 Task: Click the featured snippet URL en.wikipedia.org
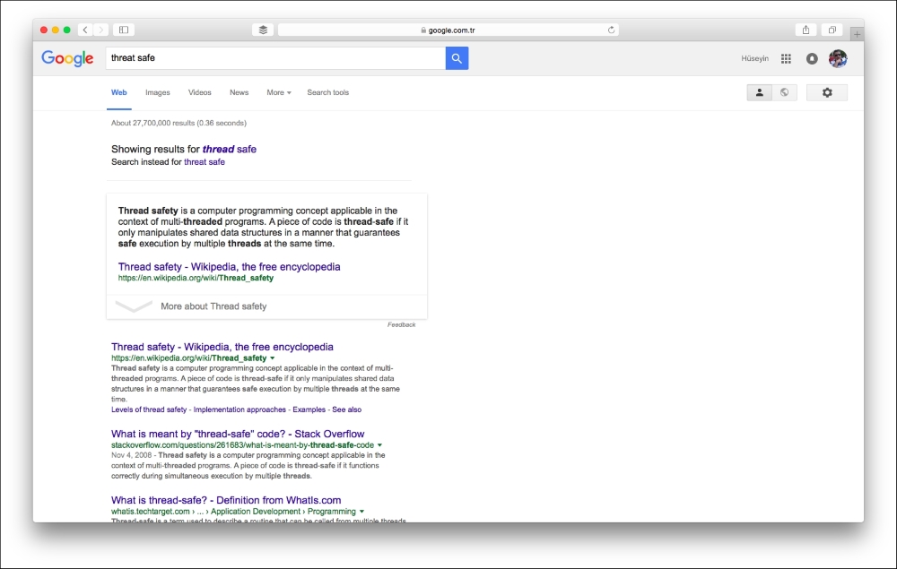[x=196, y=278]
